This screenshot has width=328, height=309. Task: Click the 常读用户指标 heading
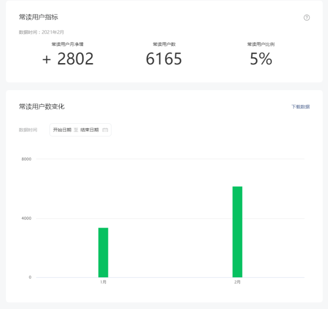(x=38, y=17)
